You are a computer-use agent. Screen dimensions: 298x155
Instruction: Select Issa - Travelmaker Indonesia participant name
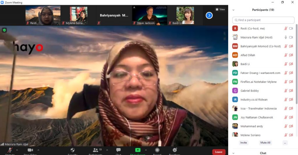(x=258, y=108)
